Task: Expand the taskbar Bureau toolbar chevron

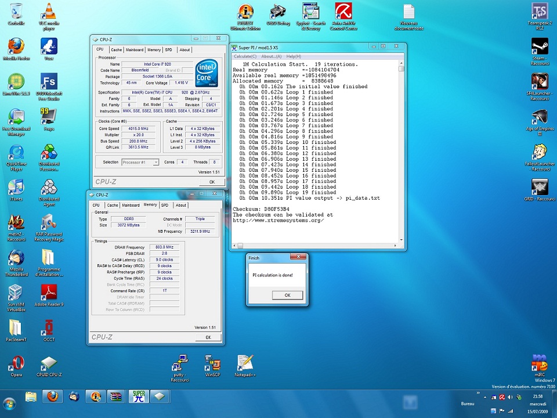Action: (478, 393)
